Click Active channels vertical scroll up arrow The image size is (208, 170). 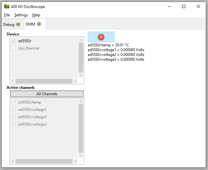[x=81, y=101]
